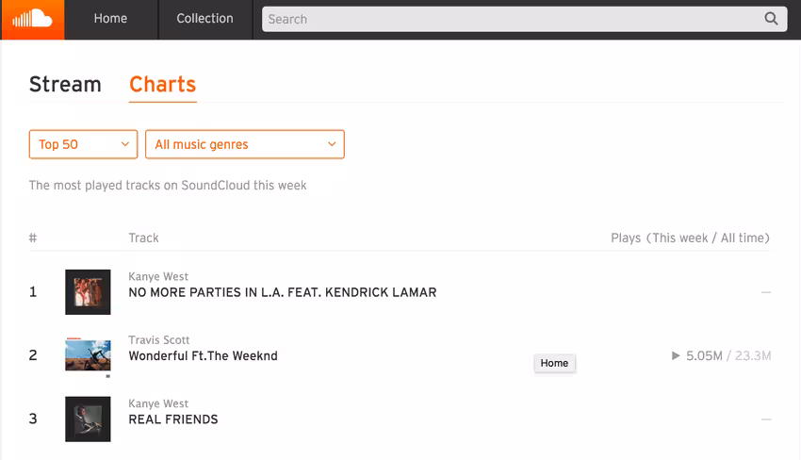Viewport: 801px width, 460px height.
Task: Expand the All music genres chevron
Action: 332,144
